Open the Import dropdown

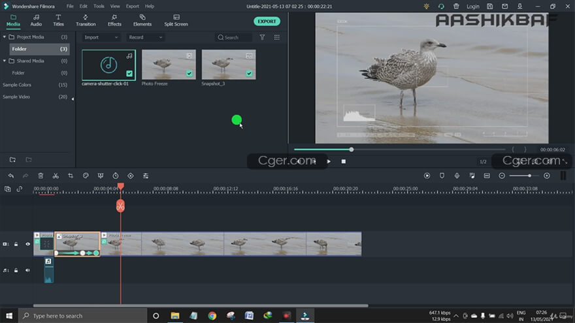pyautogui.click(x=101, y=37)
